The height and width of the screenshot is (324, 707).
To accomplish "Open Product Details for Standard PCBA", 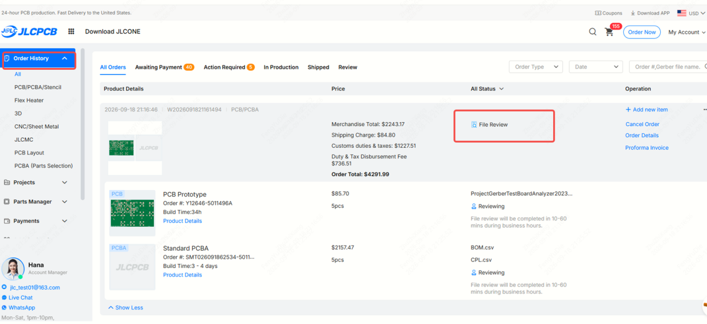I will click(x=182, y=275).
